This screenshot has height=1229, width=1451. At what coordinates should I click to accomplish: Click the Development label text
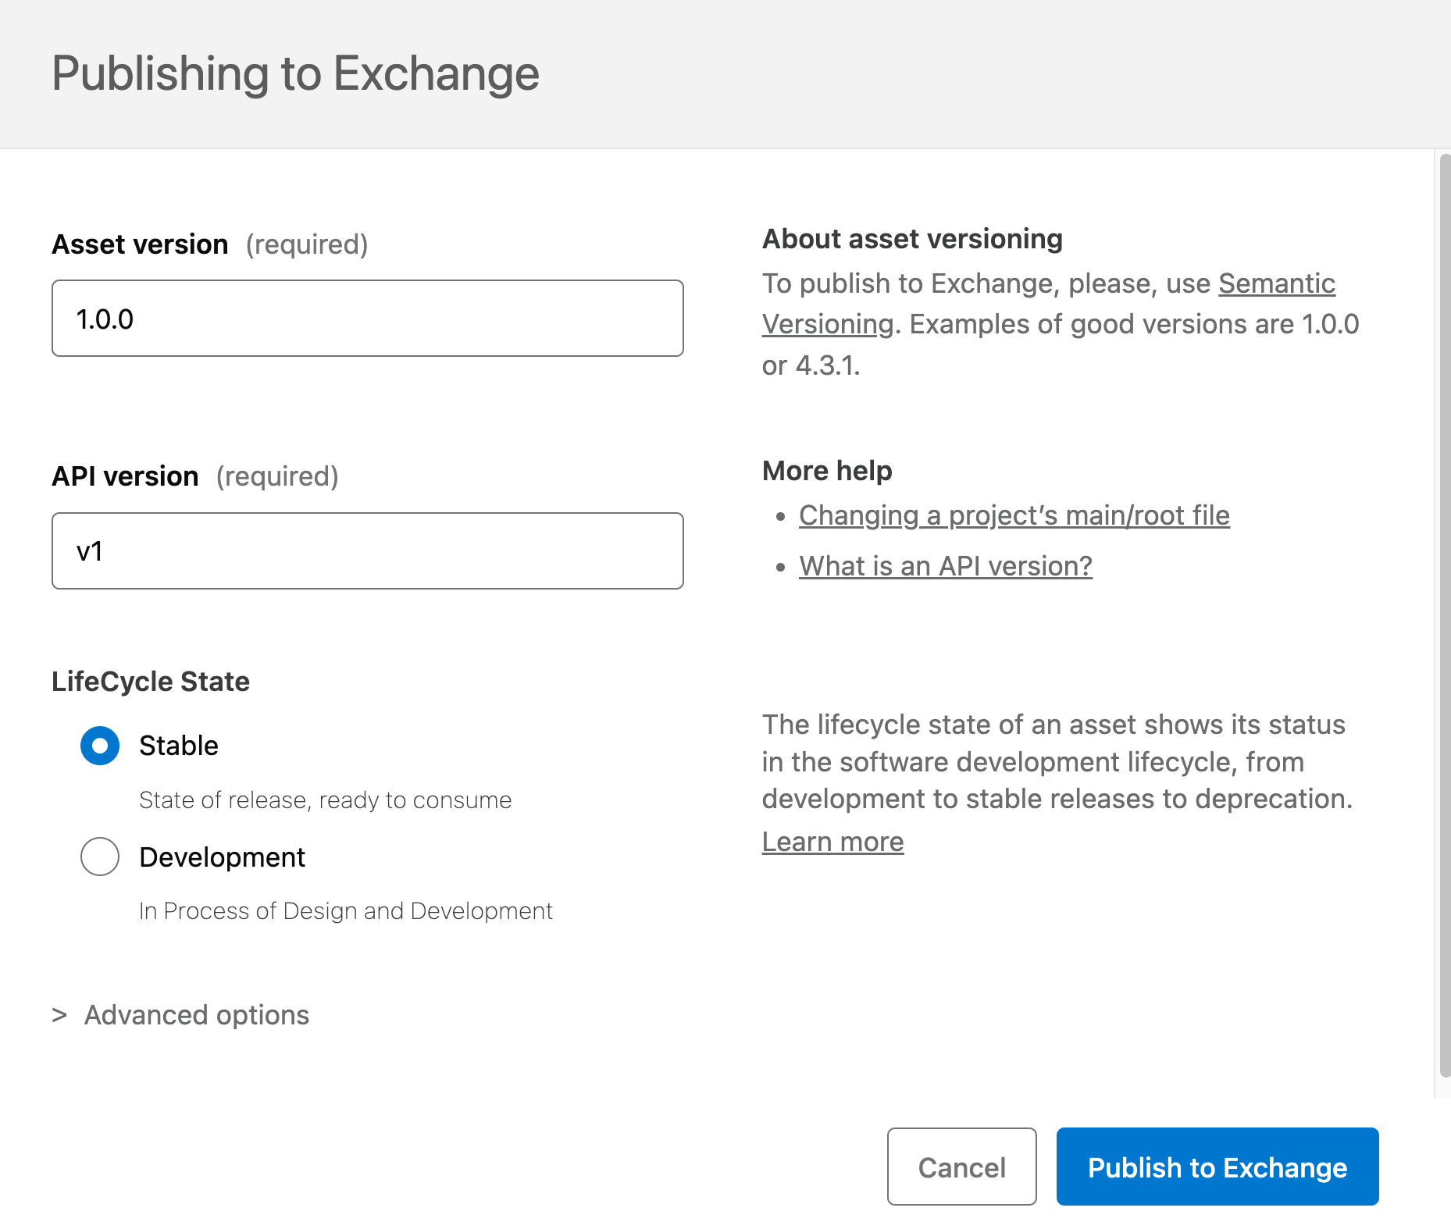click(222, 857)
